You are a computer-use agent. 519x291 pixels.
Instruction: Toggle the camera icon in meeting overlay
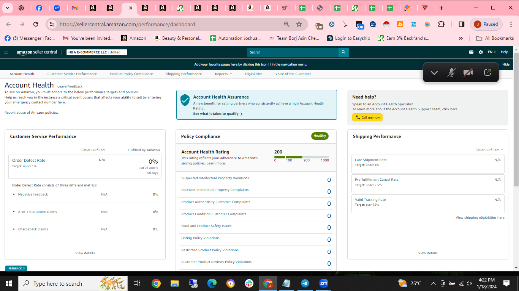(468, 72)
